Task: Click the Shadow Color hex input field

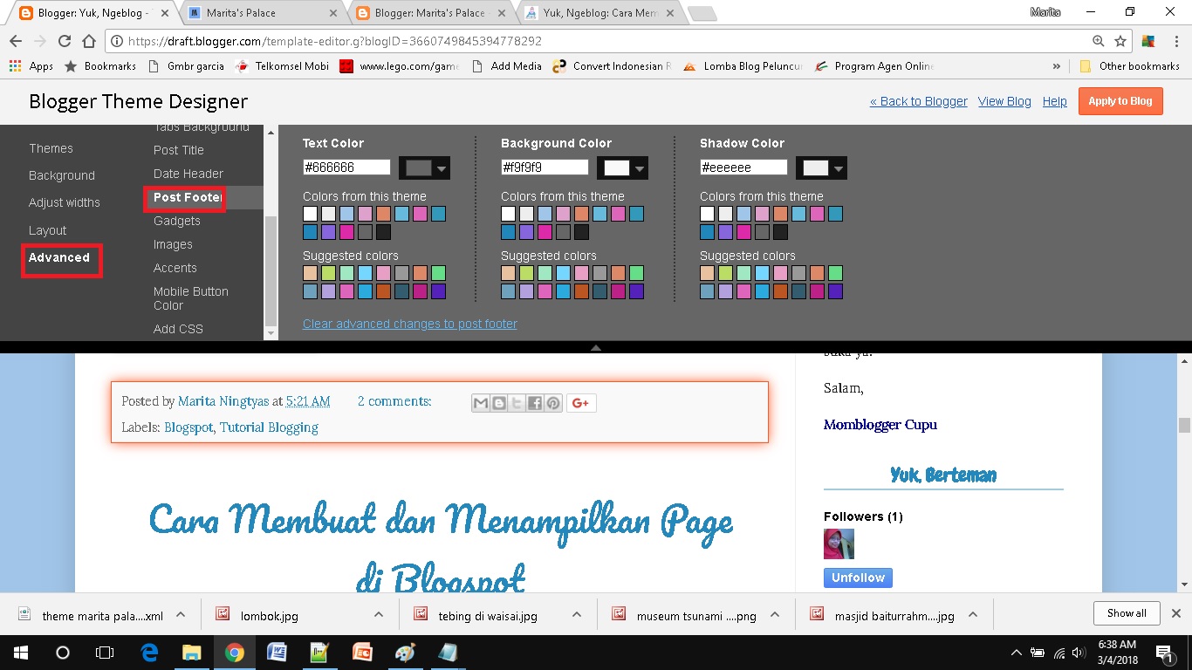Action: point(743,167)
